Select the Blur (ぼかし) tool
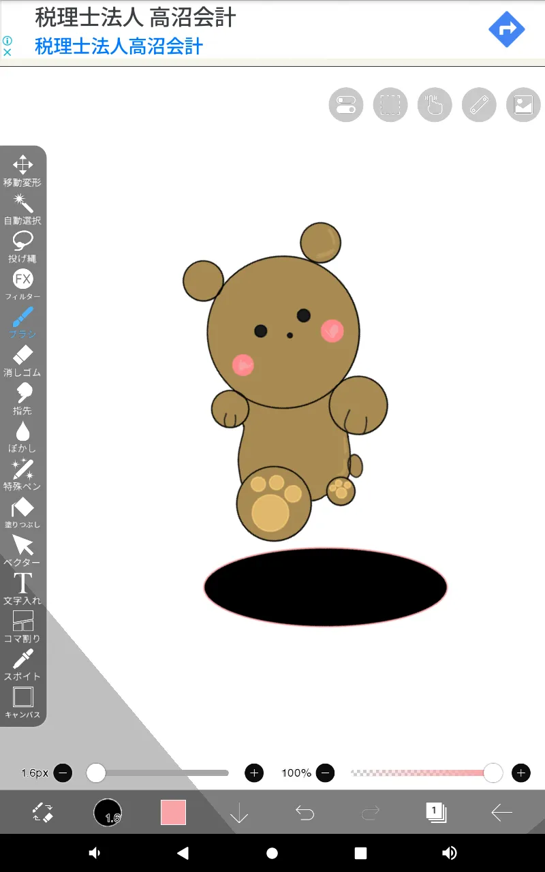Image resolution: width=545 pixels, height=872 pixels. 22,437
